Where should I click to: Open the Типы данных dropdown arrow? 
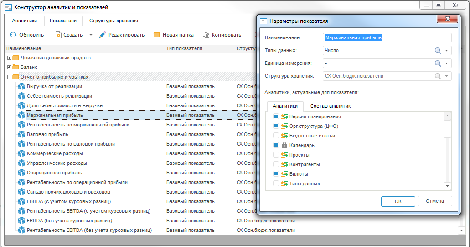click(447, 51)
